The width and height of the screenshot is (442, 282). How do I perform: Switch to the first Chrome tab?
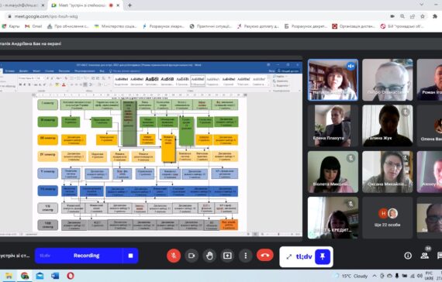coord(23,5)
